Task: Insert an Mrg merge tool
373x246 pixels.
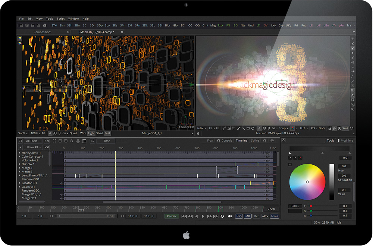Action: [x=213, y=25]
